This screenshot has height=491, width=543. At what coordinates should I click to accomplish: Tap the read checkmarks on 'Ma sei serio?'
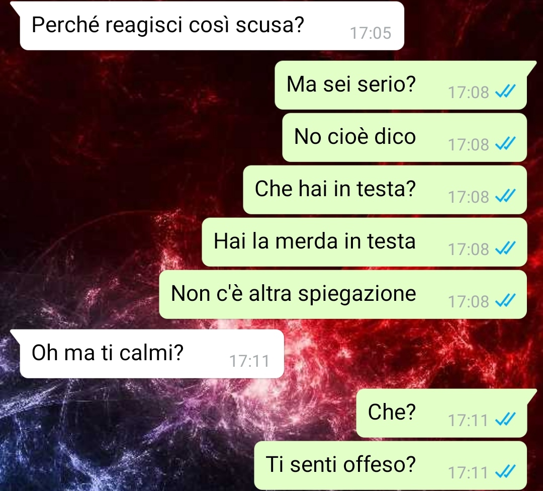[506, 92]
